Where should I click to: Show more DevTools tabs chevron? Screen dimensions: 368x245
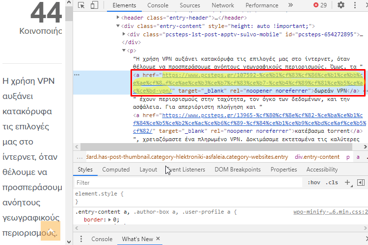(x=290, y=5)
